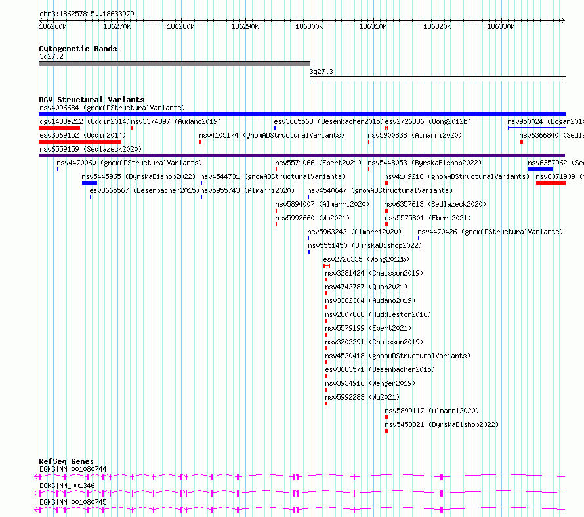Click the Cytogenetic Bands track title
The height and width of the screenshot is (517, 584).
pyautogui.click(x=78, y=49)
